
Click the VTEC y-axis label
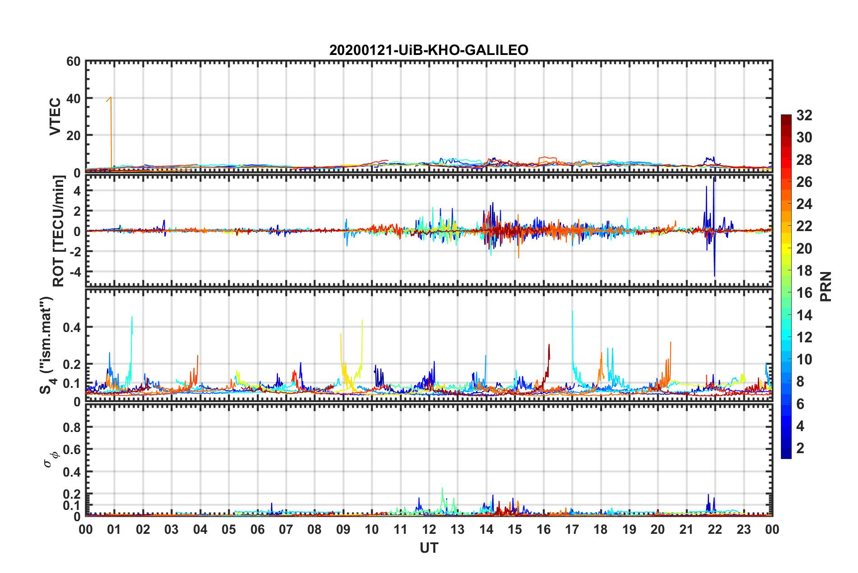[x=55, y=117]
